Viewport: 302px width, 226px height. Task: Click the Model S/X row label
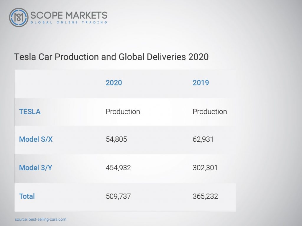(x=36, y=139)
